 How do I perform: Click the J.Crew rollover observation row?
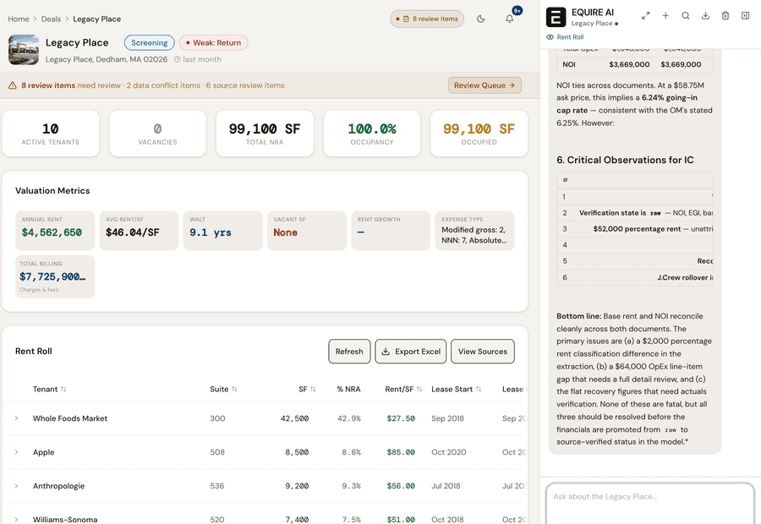pyautogui.click(x=635, y=277)
